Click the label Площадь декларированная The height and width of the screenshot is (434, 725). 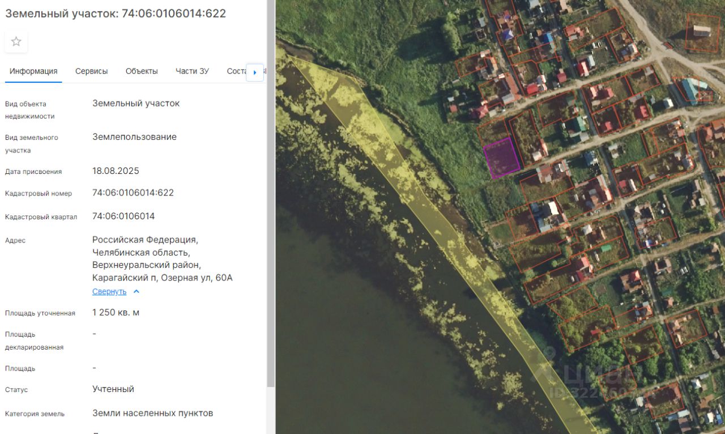coord(34,341)
